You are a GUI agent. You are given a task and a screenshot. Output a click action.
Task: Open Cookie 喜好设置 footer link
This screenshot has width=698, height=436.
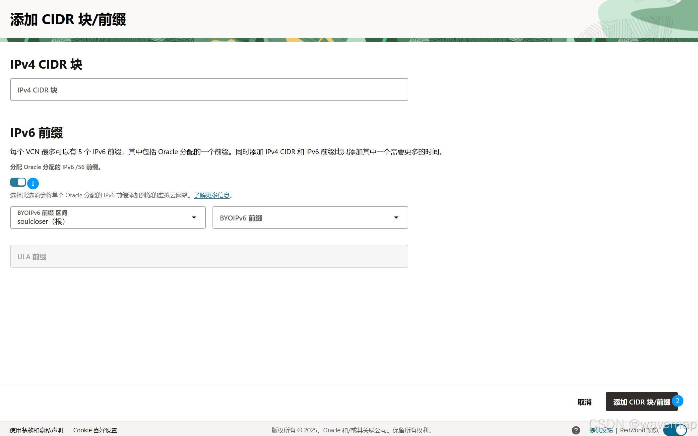[95, 430]
